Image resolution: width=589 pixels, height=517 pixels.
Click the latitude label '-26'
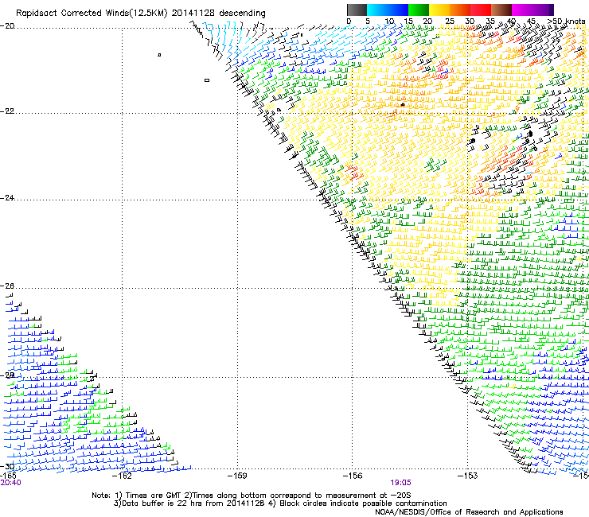[7, 286]
